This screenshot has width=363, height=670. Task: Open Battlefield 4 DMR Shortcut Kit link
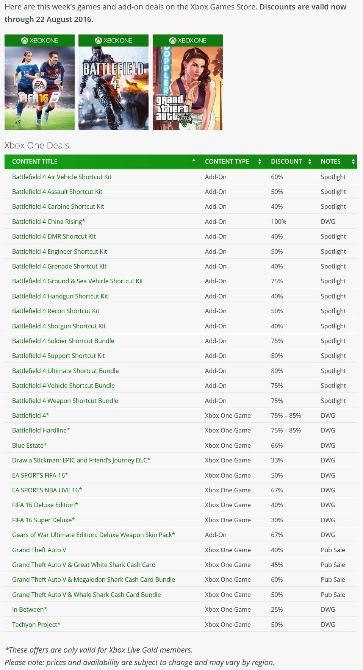[54, 236]
